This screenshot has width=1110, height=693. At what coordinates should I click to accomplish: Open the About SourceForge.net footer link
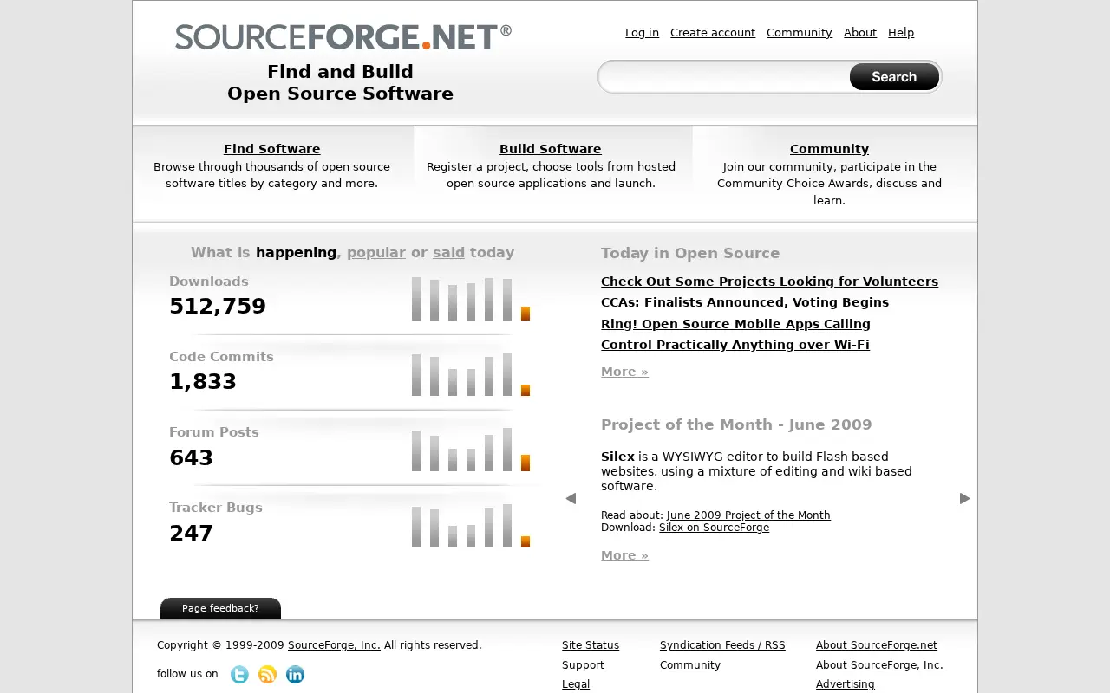coord(877,645)
